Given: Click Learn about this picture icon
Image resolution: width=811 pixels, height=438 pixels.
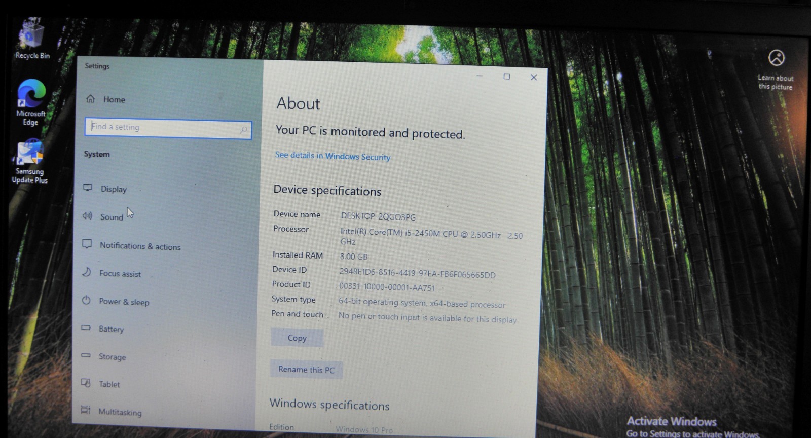Looking at the screenshot, I should tap(776, 58).
